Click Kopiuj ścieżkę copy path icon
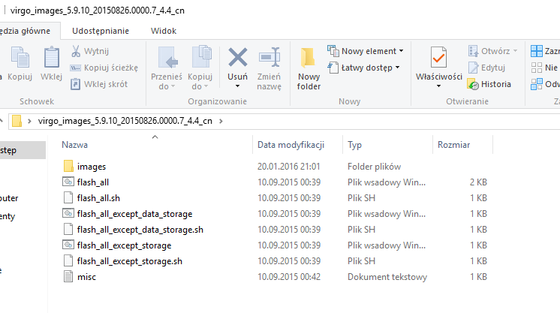Screen dimensions: 560x313 (x=76, y=68)
